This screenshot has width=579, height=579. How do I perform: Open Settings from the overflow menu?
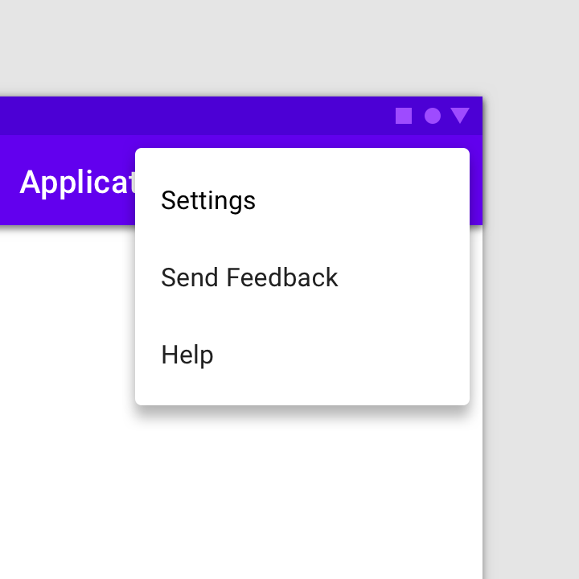[x=302, y=200]
